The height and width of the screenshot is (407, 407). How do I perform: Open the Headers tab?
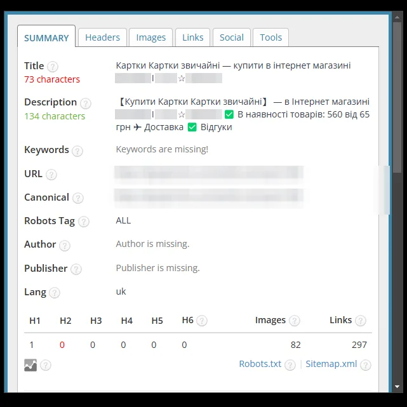[102, 37]
